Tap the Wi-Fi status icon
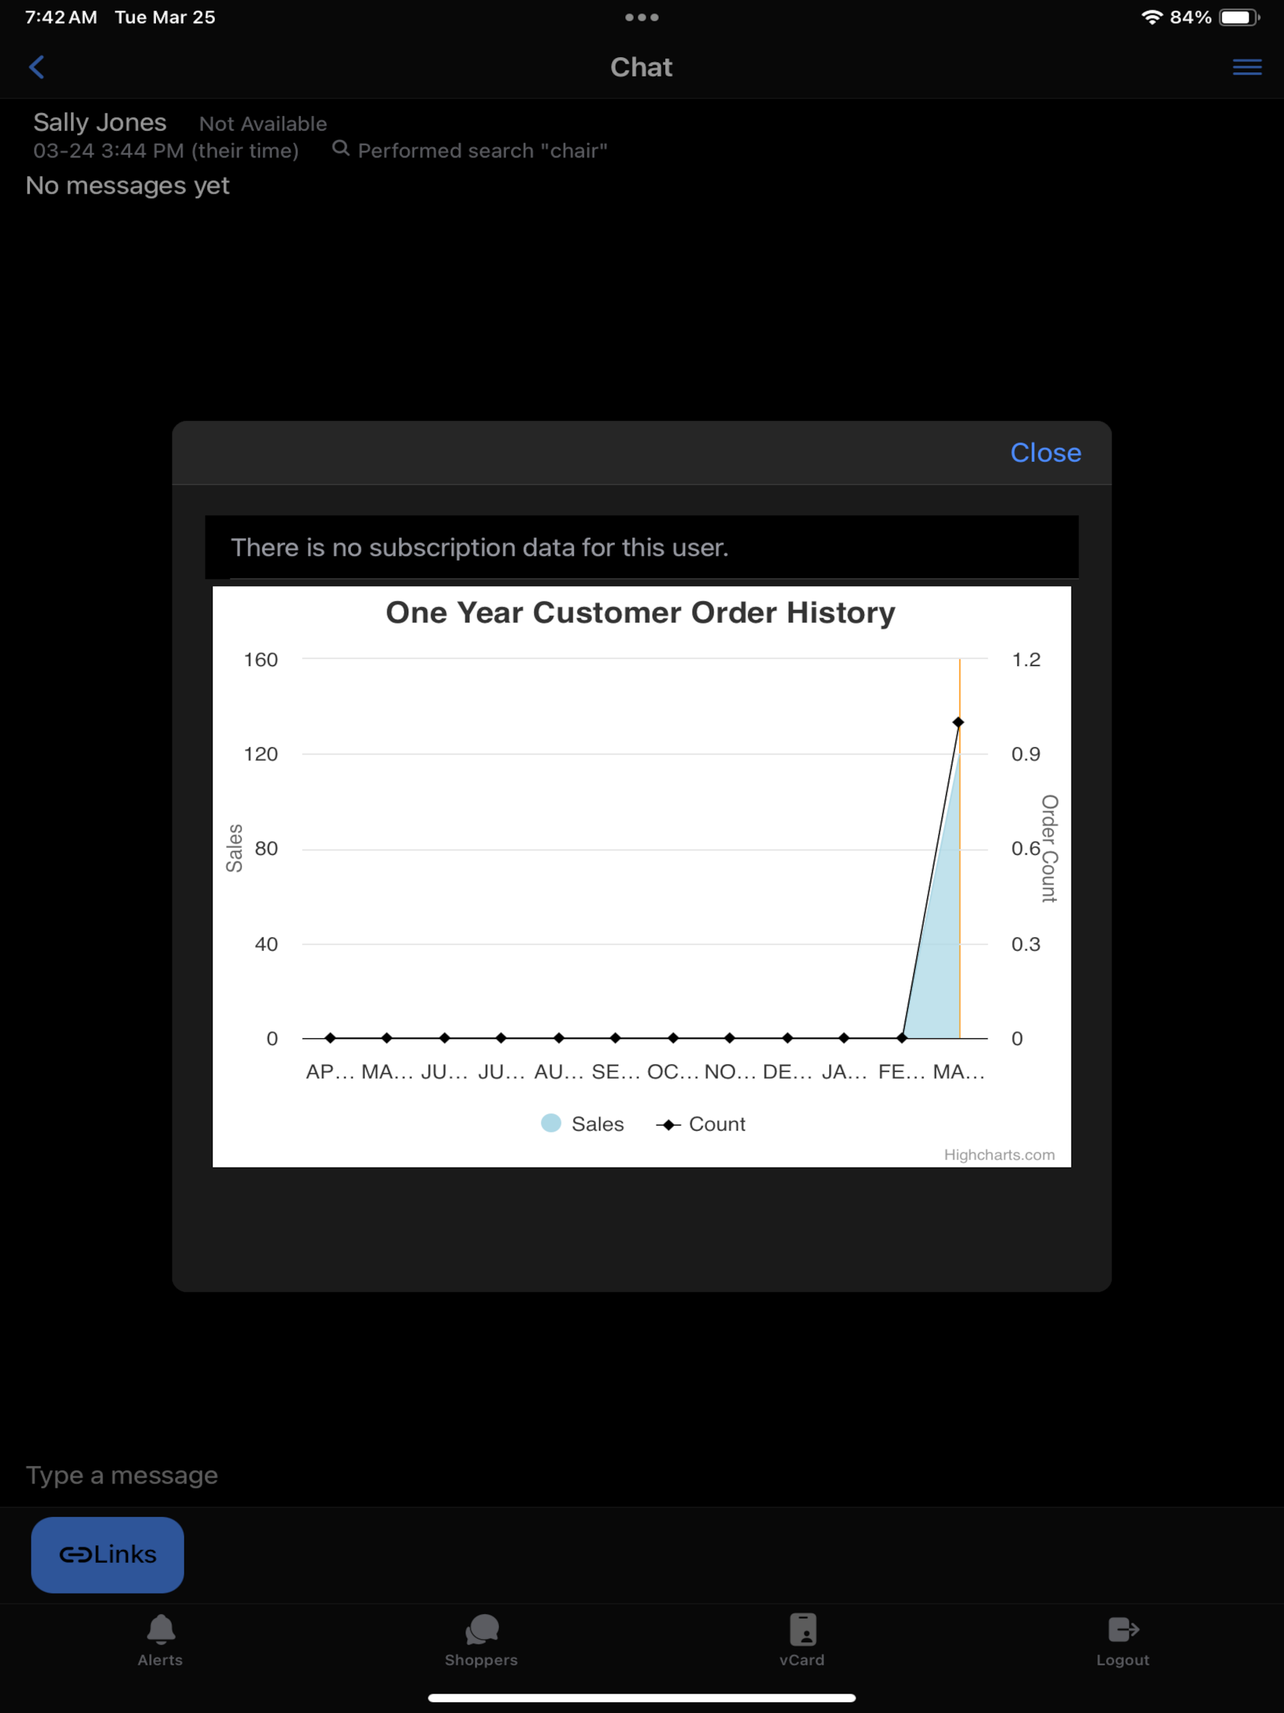The width and height of the screenshot is (1284, 1713). (x=1152, y=17)
